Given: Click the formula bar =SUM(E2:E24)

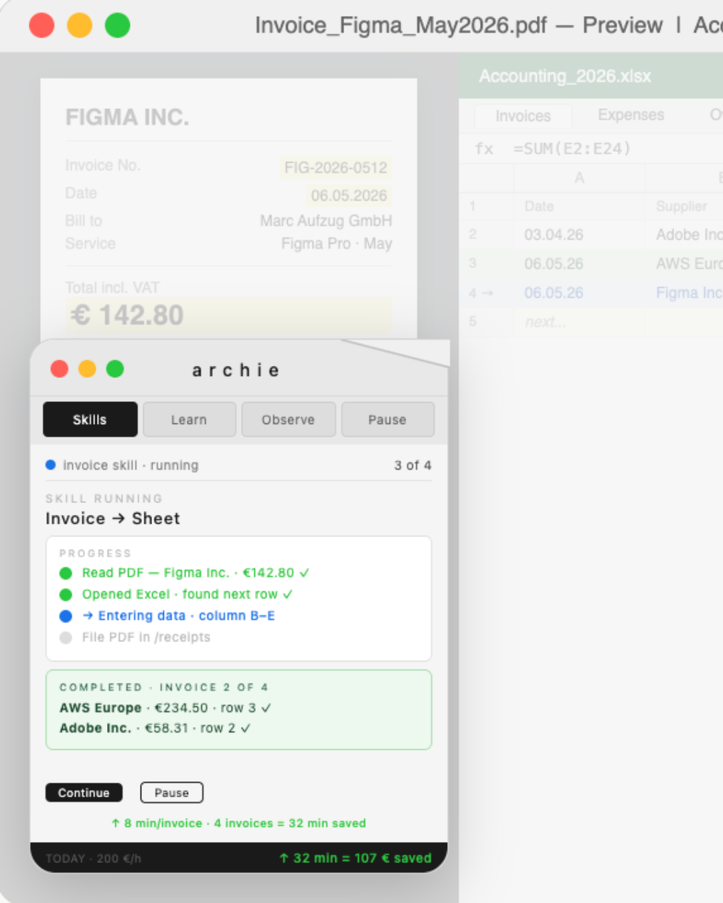Looking at the screenshot, I should click(x=572, y=148).
